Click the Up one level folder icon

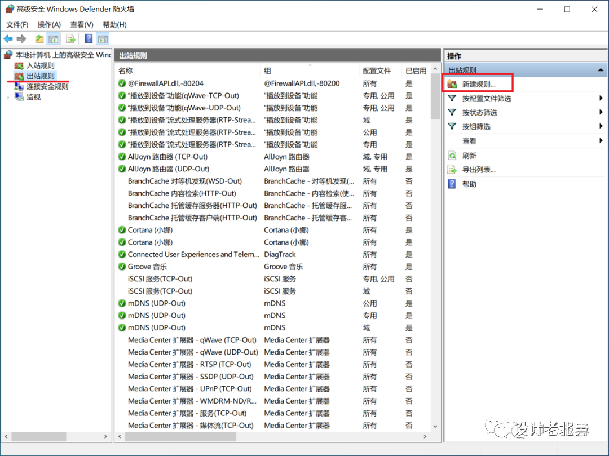pyautogui.click(x=39, y=39)
